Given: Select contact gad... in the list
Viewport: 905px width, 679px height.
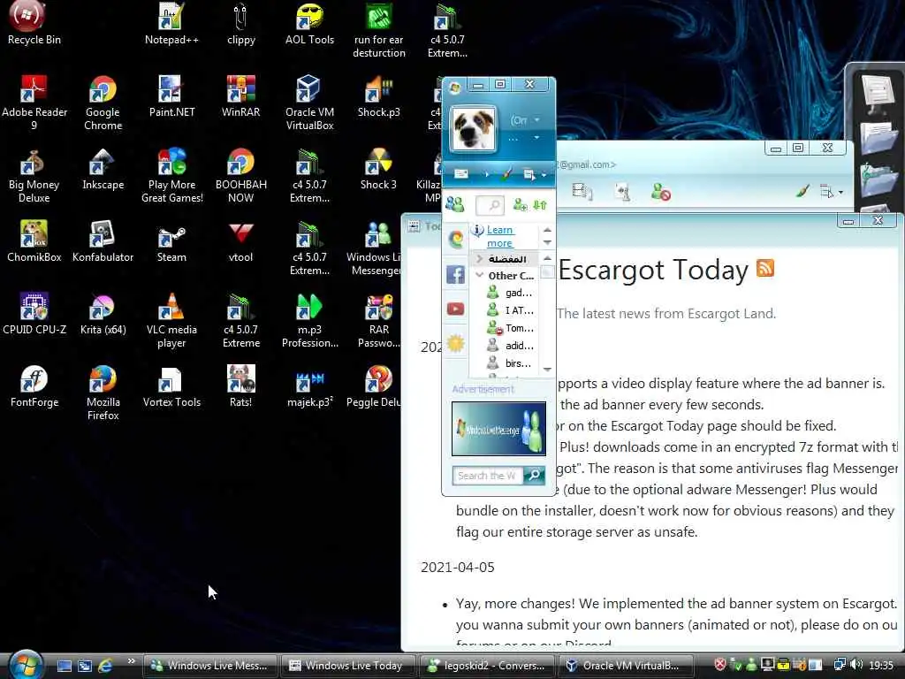Looking at the screenshot, I should click(510, 293).
